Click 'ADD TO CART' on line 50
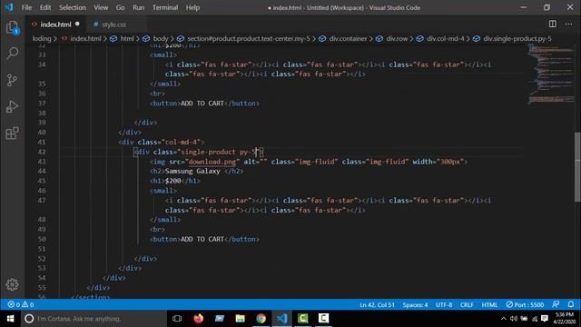Viewport: 581px width, 327px height. (x=202, y=239)
